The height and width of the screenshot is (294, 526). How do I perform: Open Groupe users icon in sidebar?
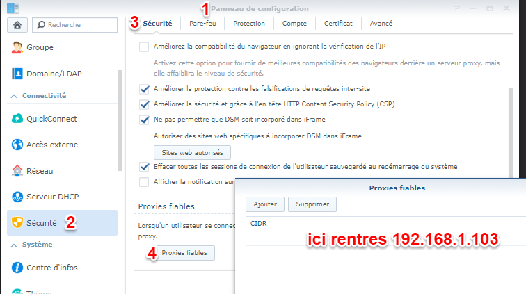tap(17, 48)
